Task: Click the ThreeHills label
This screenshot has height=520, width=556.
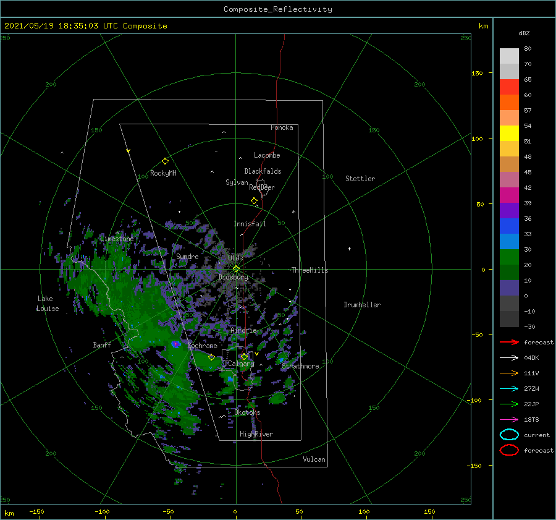Action: [x=310, y=270]
